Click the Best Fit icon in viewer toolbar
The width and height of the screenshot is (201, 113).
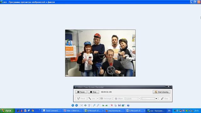click(82, 105)
